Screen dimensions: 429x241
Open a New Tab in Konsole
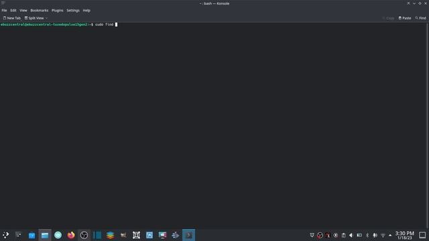(x=12, y=18)
